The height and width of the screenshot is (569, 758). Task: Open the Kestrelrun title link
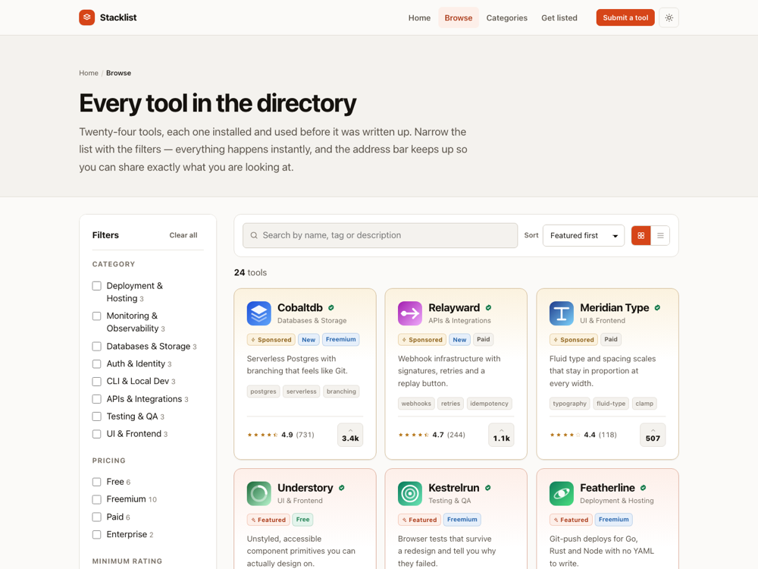pyautogui.click(x=453, y=488)
